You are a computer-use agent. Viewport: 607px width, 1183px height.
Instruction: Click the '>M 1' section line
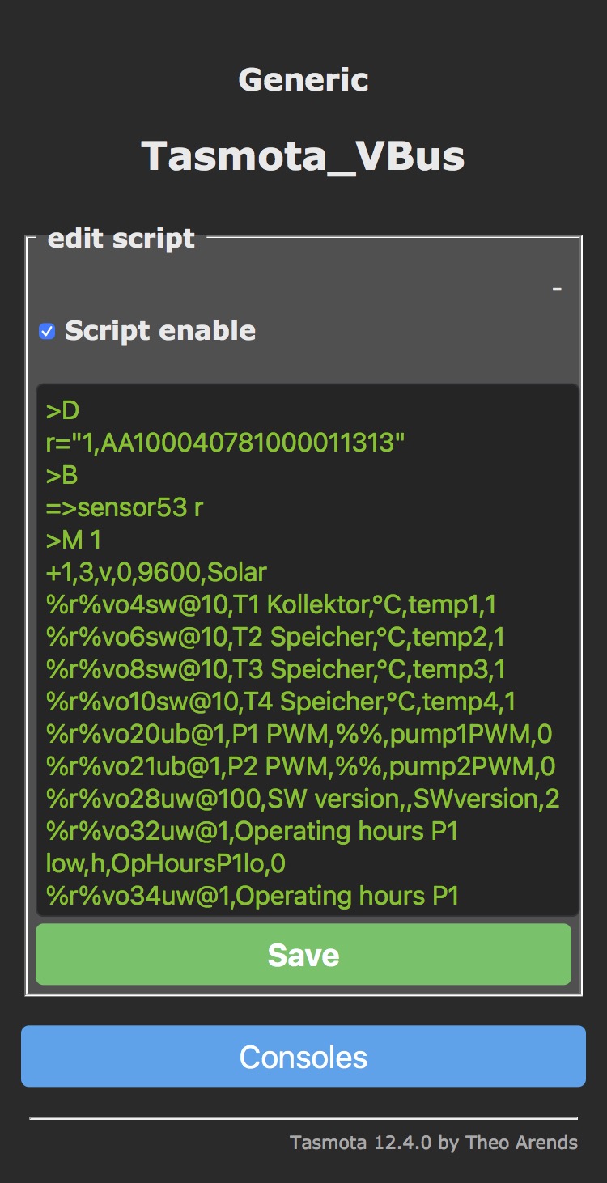74,541
